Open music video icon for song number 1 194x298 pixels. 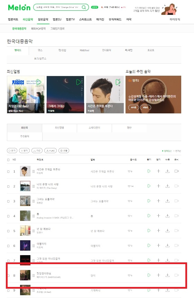click(176, 171)
